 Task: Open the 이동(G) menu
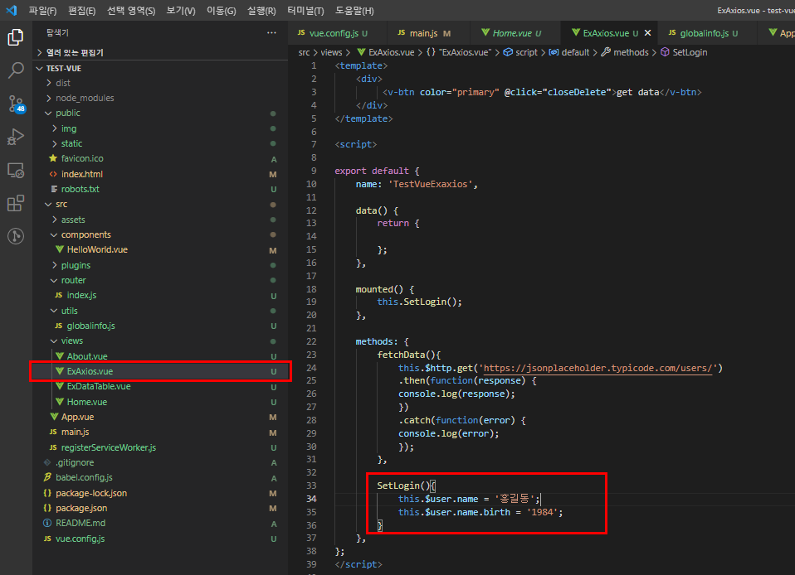pyautogui.click(x=221, y=11)
